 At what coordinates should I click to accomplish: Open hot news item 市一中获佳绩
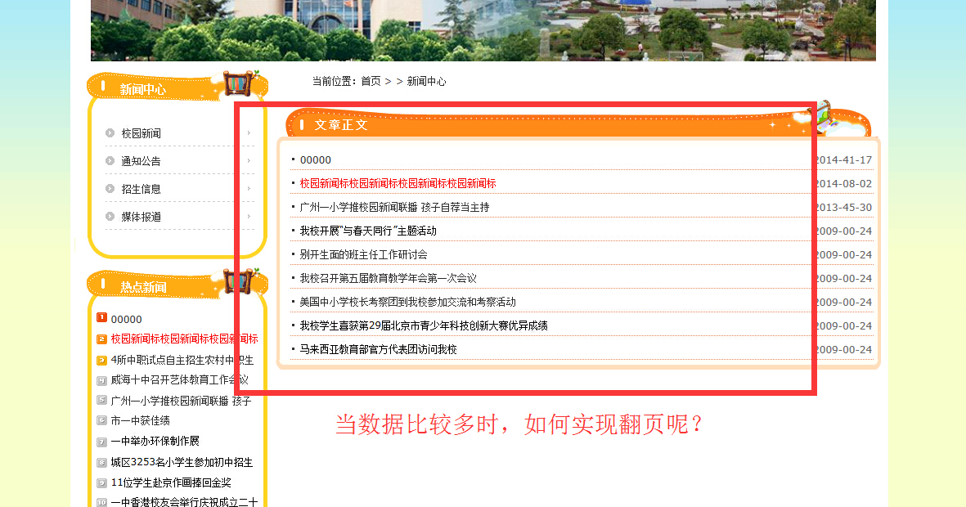[140, 420]
